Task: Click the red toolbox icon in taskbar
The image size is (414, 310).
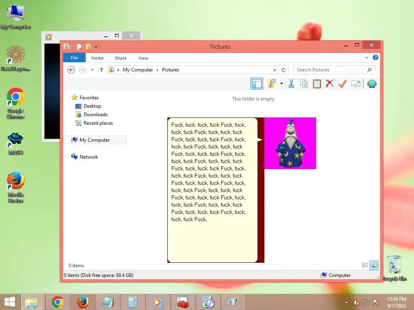Action: pos(182,302)
